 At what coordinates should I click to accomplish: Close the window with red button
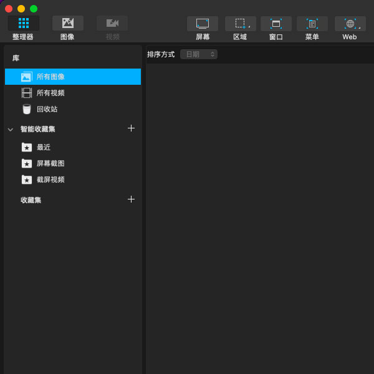9,9
